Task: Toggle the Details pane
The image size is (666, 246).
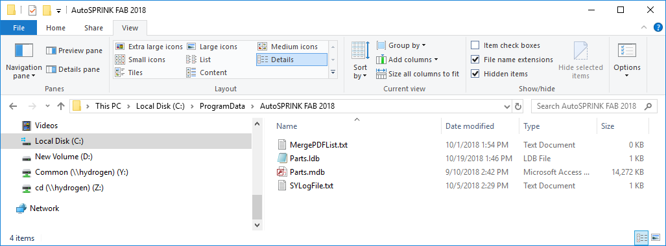Action: [x=73, y=69]
